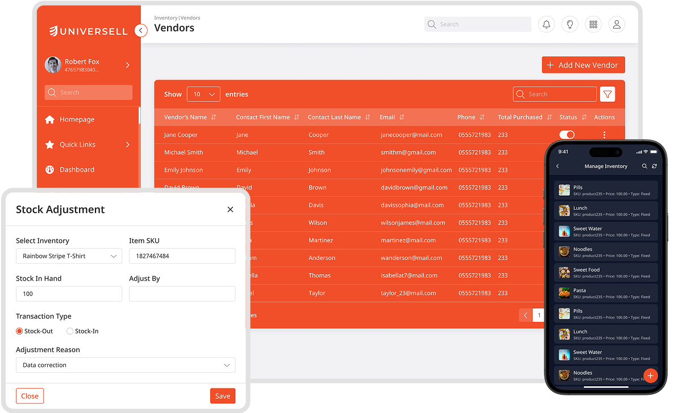The width and height of the screenshot is (674, 413).
Task: Sort by Vendor's Name column
Action: pos(214,117)
